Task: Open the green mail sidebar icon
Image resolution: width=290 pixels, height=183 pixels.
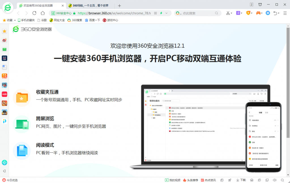Action: coord(5,49)
